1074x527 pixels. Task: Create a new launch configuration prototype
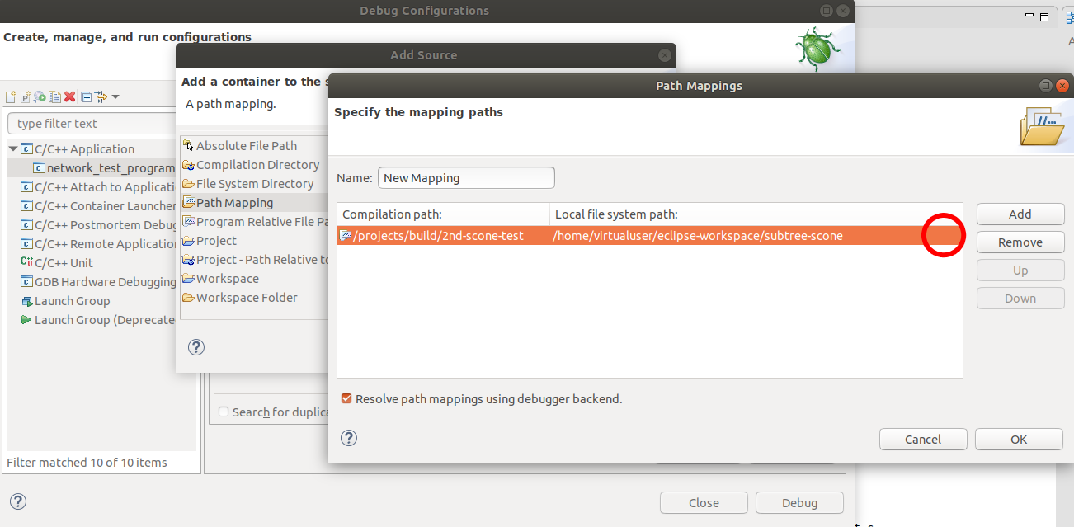pyautogui.click(x=26, y=96)
